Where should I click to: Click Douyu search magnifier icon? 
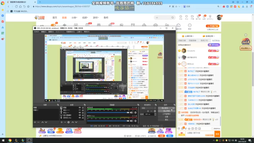coord(172,17)
